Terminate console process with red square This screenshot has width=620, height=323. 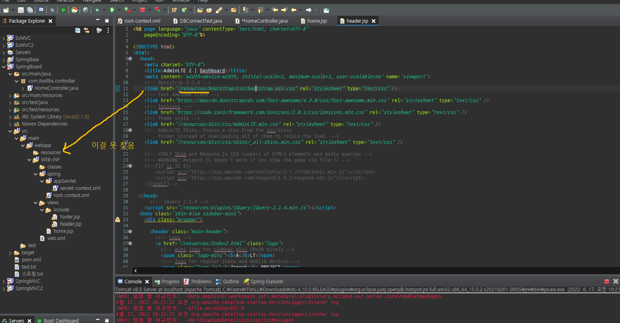tap(606, 281)
